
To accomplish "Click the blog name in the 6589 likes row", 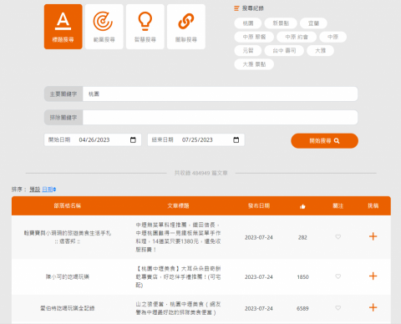I will coord(68,308).
